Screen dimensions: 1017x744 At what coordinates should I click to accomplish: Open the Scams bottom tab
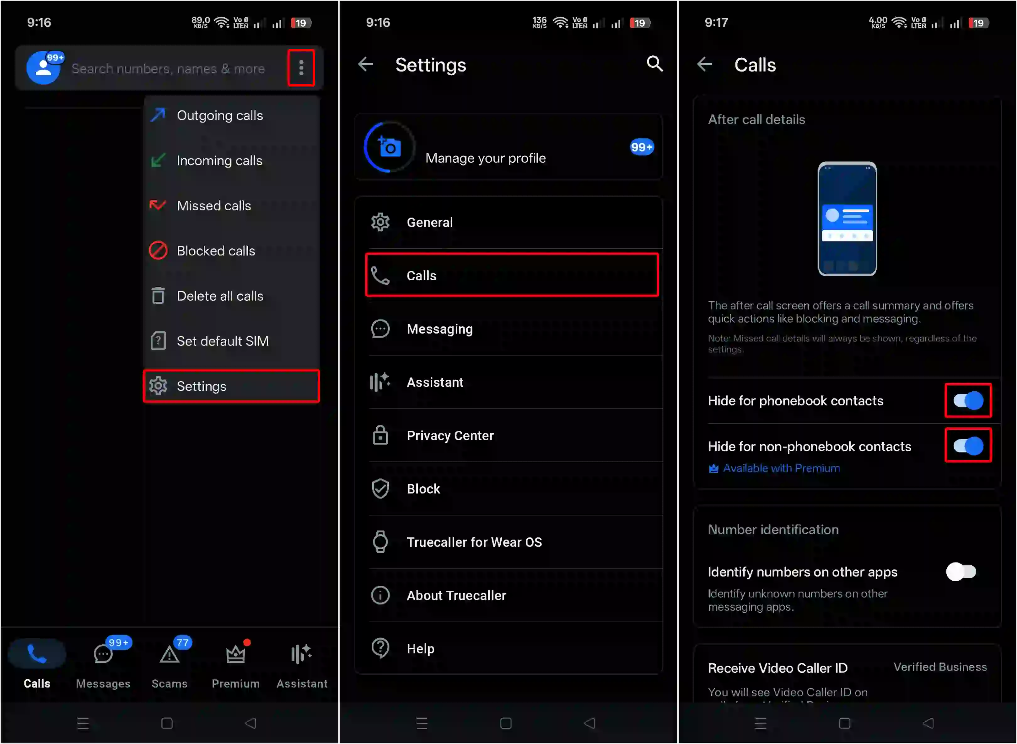click(x=169, y=664)
